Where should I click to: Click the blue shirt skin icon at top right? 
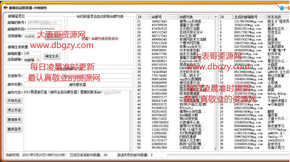click(x=282, y=8)
